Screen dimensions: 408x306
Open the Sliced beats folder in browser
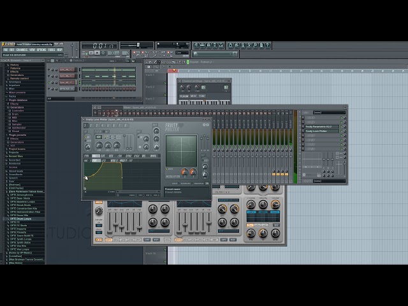tap(16, 171)
